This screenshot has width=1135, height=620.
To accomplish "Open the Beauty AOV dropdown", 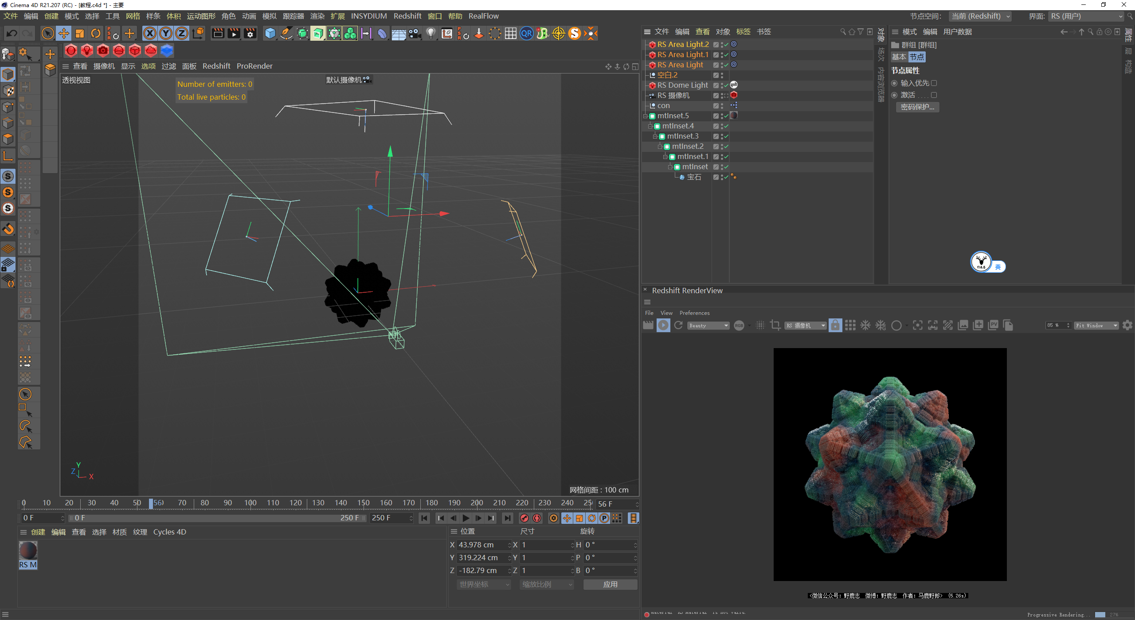I will tap(708, 325).
